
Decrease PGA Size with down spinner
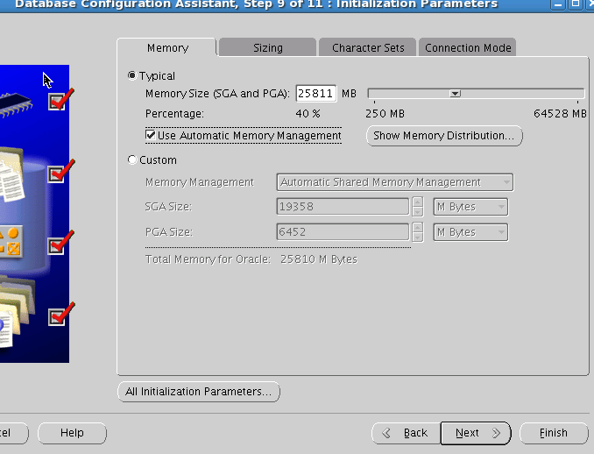(x=418, y=237)
